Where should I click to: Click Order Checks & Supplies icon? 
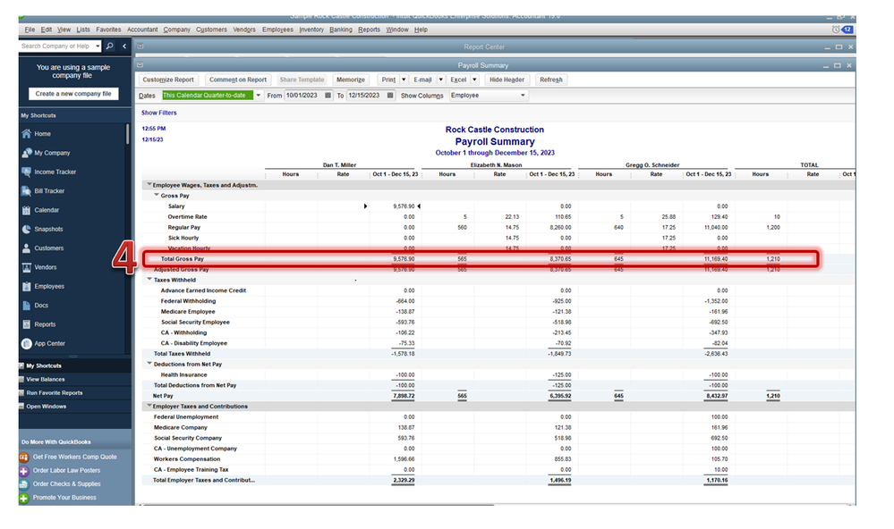click(24, 484)
